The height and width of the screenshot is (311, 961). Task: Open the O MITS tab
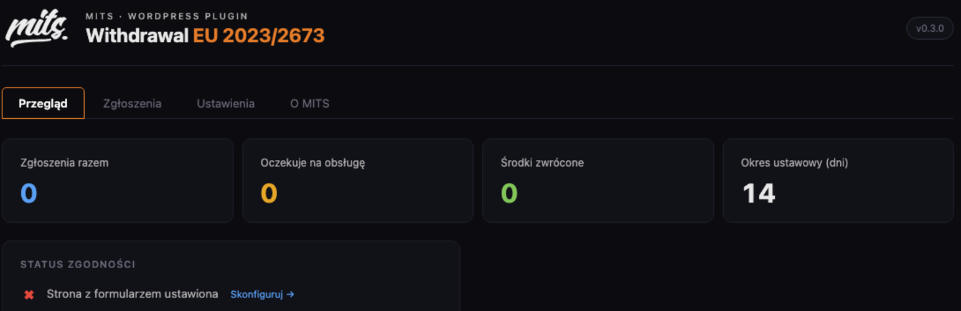309,103
